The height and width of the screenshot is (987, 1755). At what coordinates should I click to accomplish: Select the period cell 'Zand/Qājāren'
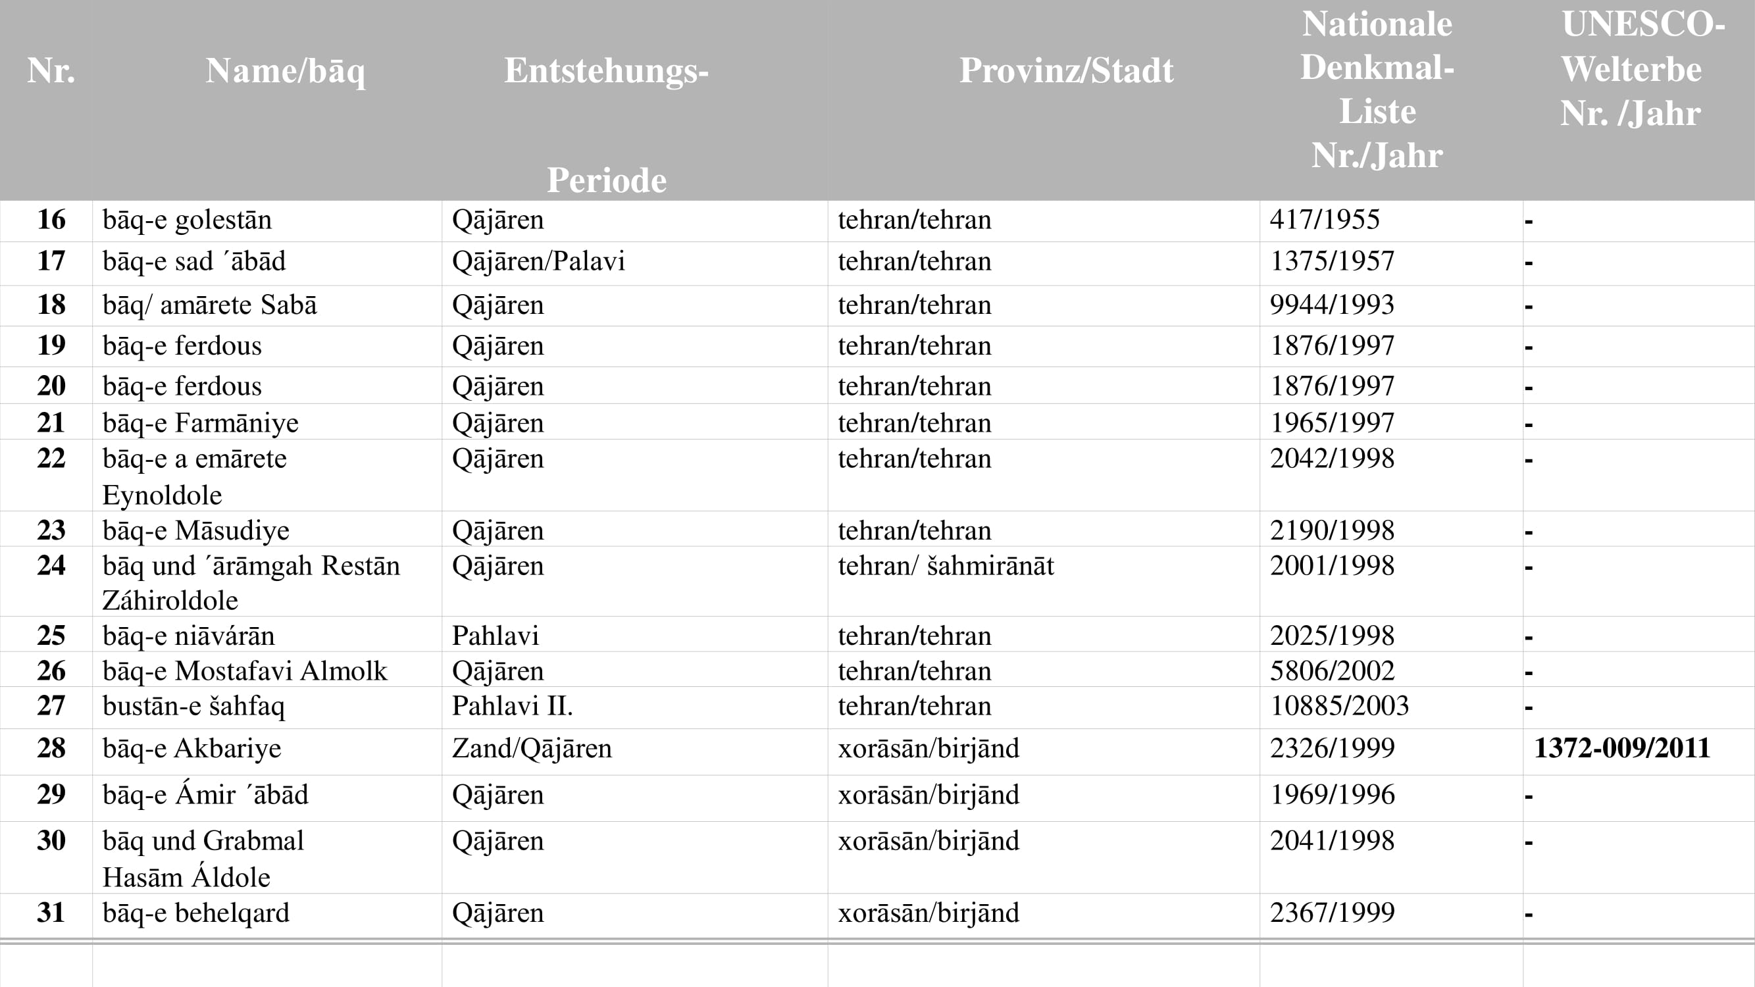pyautogui.click(x=532, y=748)
